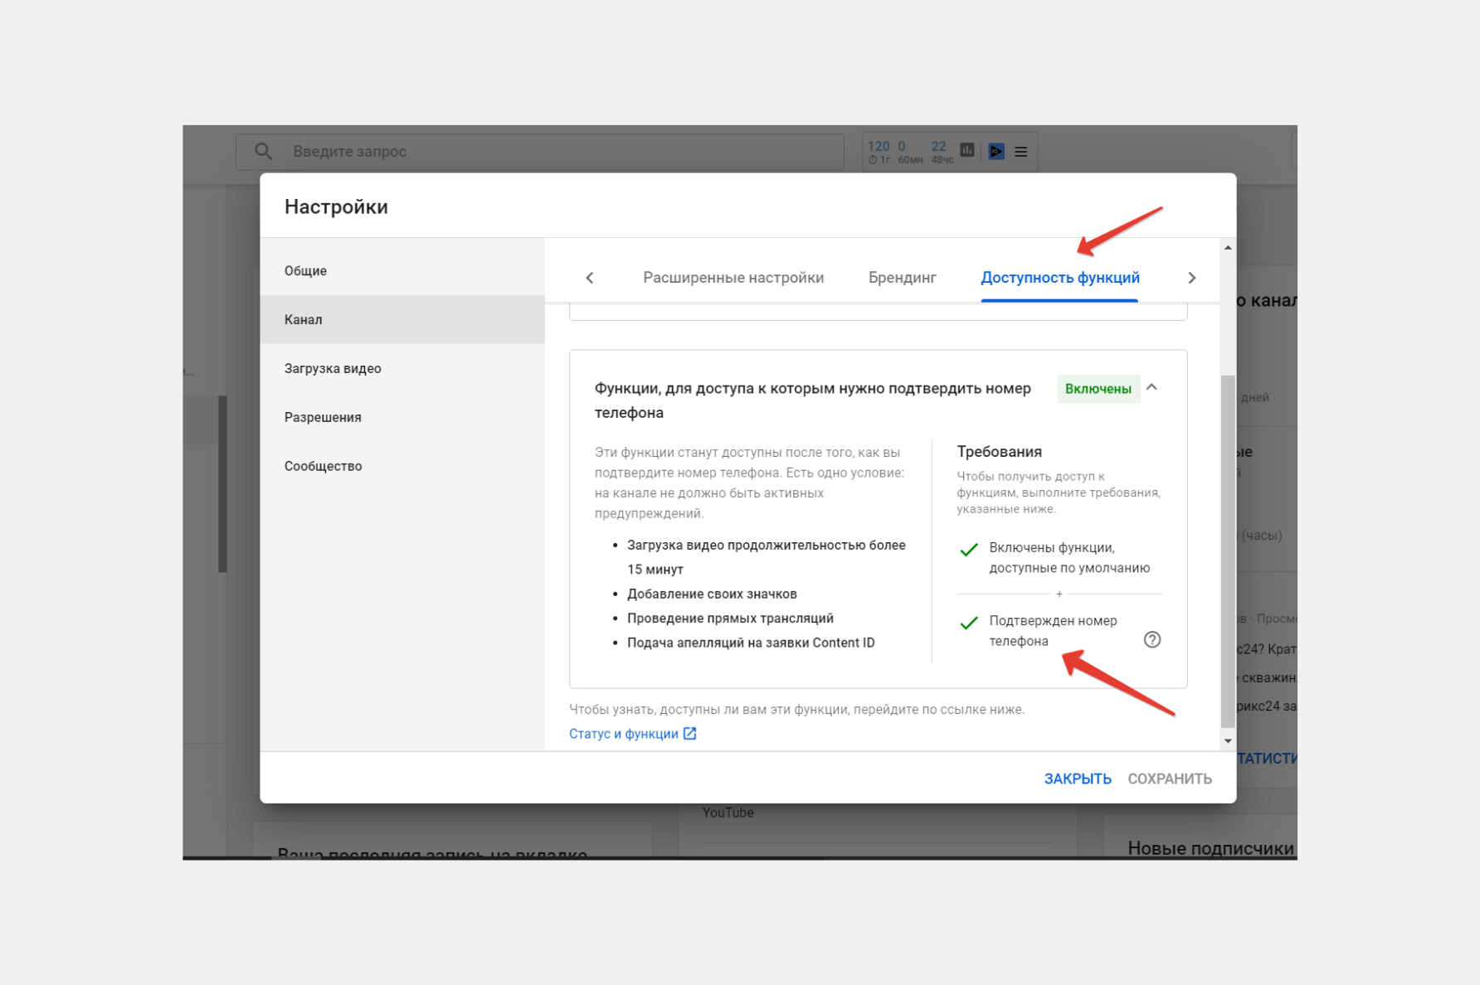Screen dimensions: 1480x985
Task: Select Загрузка видео in sidebar
Action: pyautogui.click(x=333, y=369)
